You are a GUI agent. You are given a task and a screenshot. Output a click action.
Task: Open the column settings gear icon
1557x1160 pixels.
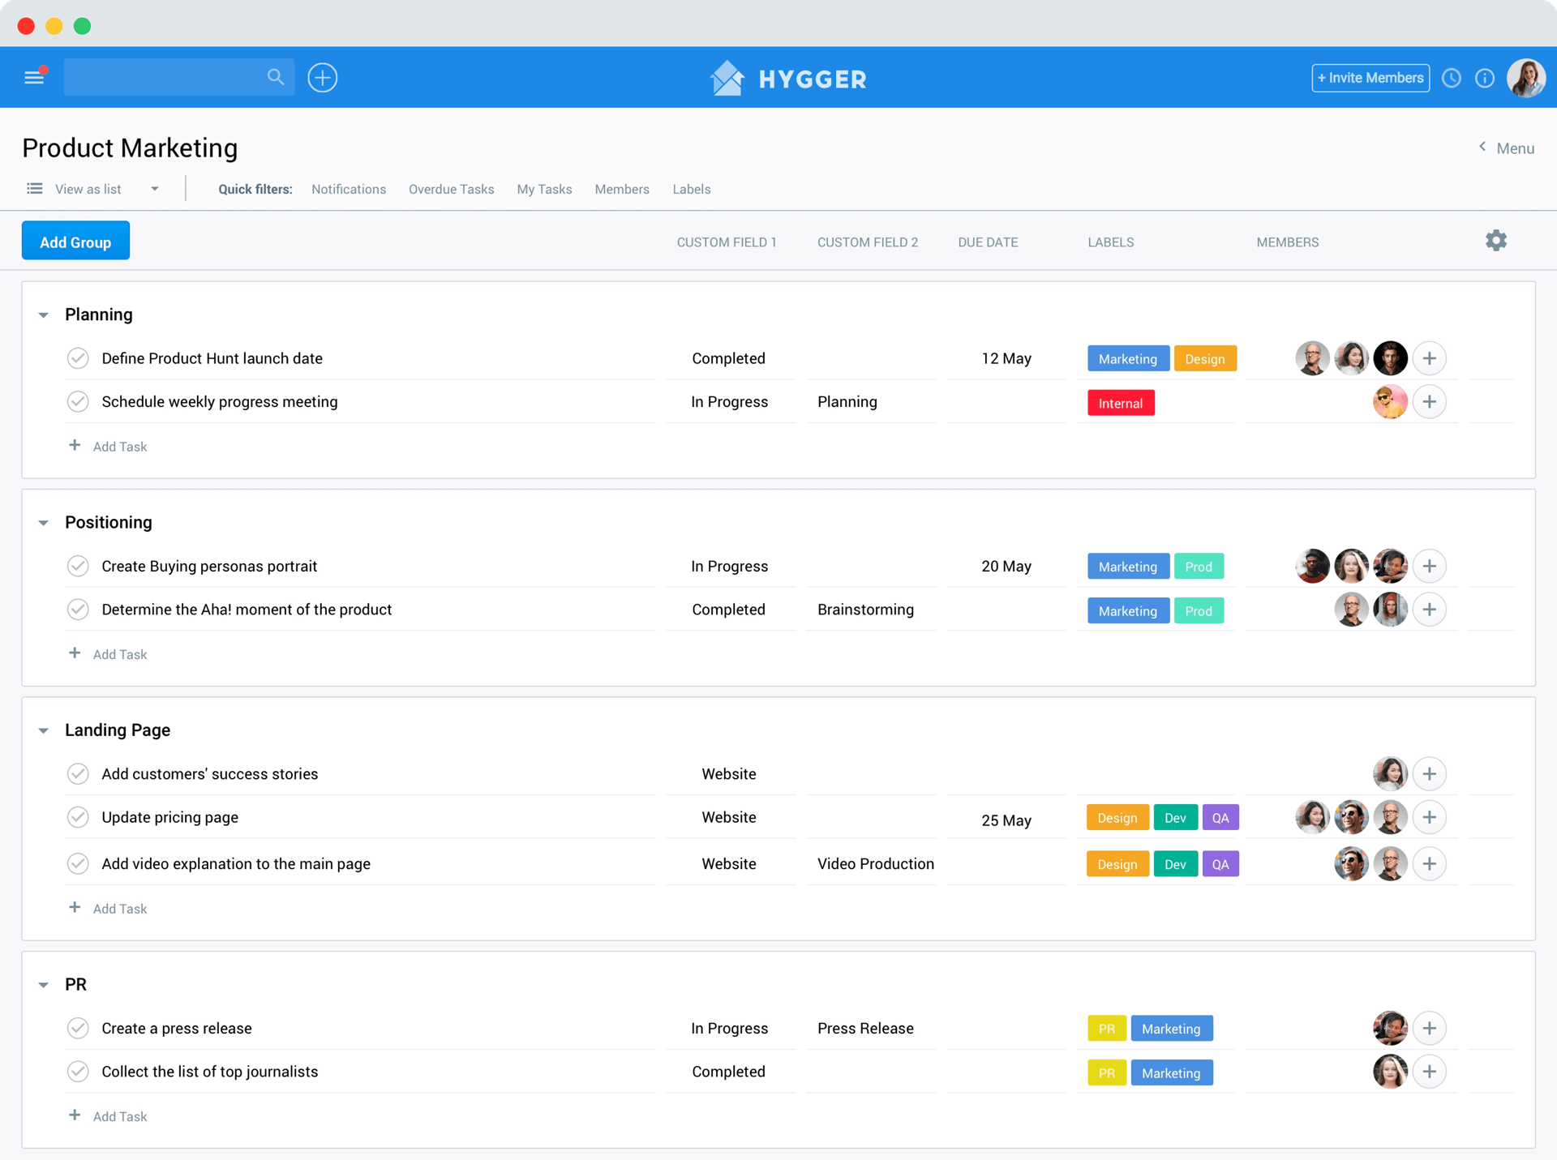point(1495,241)
